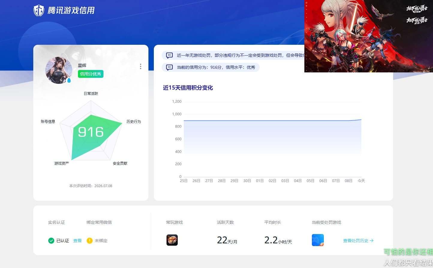This screenshot has height=268, width=433.
Task: Click the yellow warning icon for 未绑定
Action: click(89, 241)
